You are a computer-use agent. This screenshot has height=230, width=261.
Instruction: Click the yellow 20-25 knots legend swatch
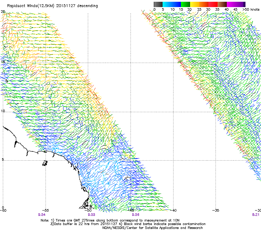[x=195, y=4]
